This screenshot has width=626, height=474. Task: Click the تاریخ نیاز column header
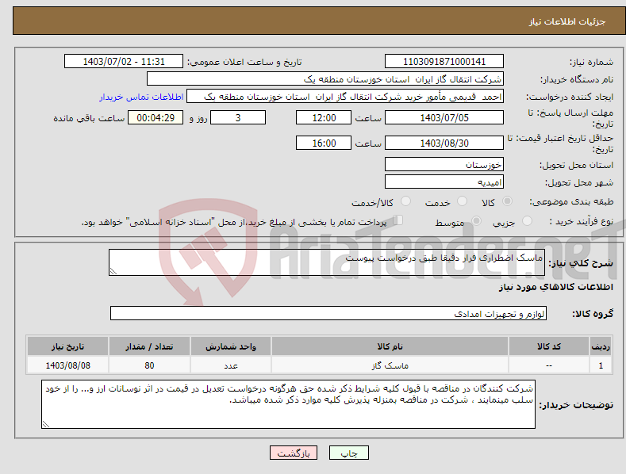point(68,346)
